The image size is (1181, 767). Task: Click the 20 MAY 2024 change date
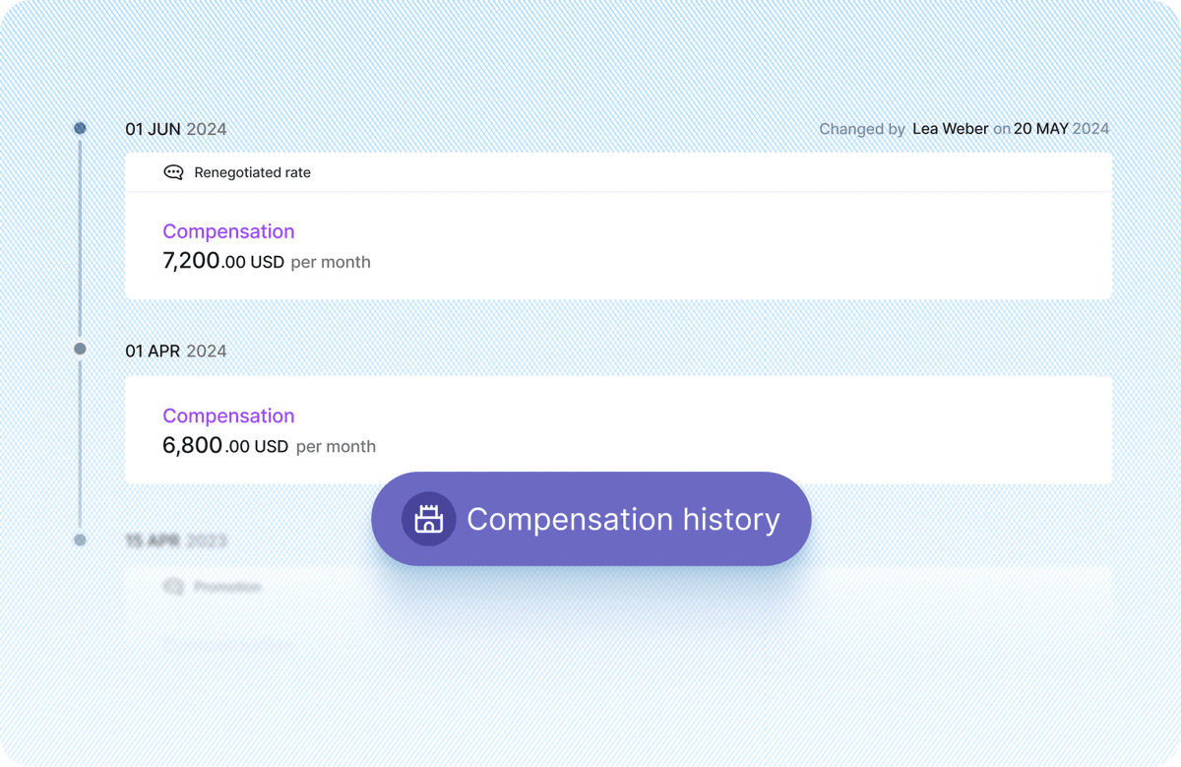1061,129
